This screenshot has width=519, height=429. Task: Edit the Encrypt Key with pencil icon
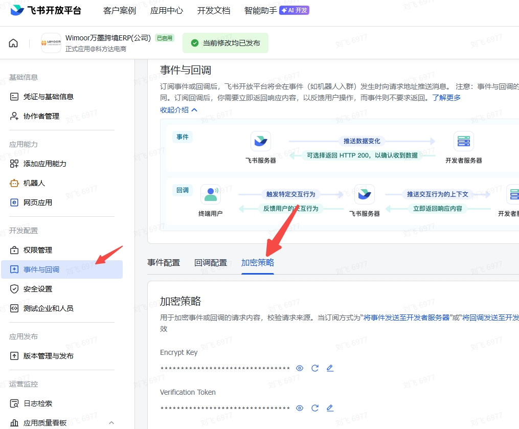click(x=330, y=368)
